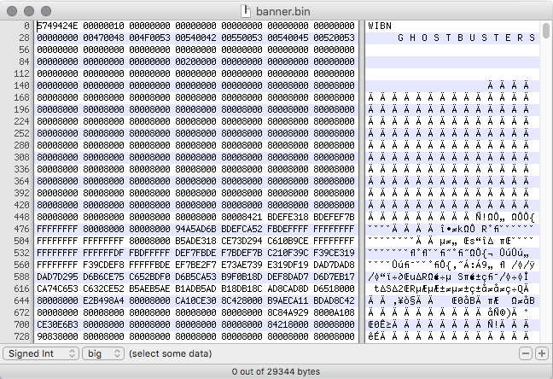Click line offset 448 in the gutter

[22, 217]
